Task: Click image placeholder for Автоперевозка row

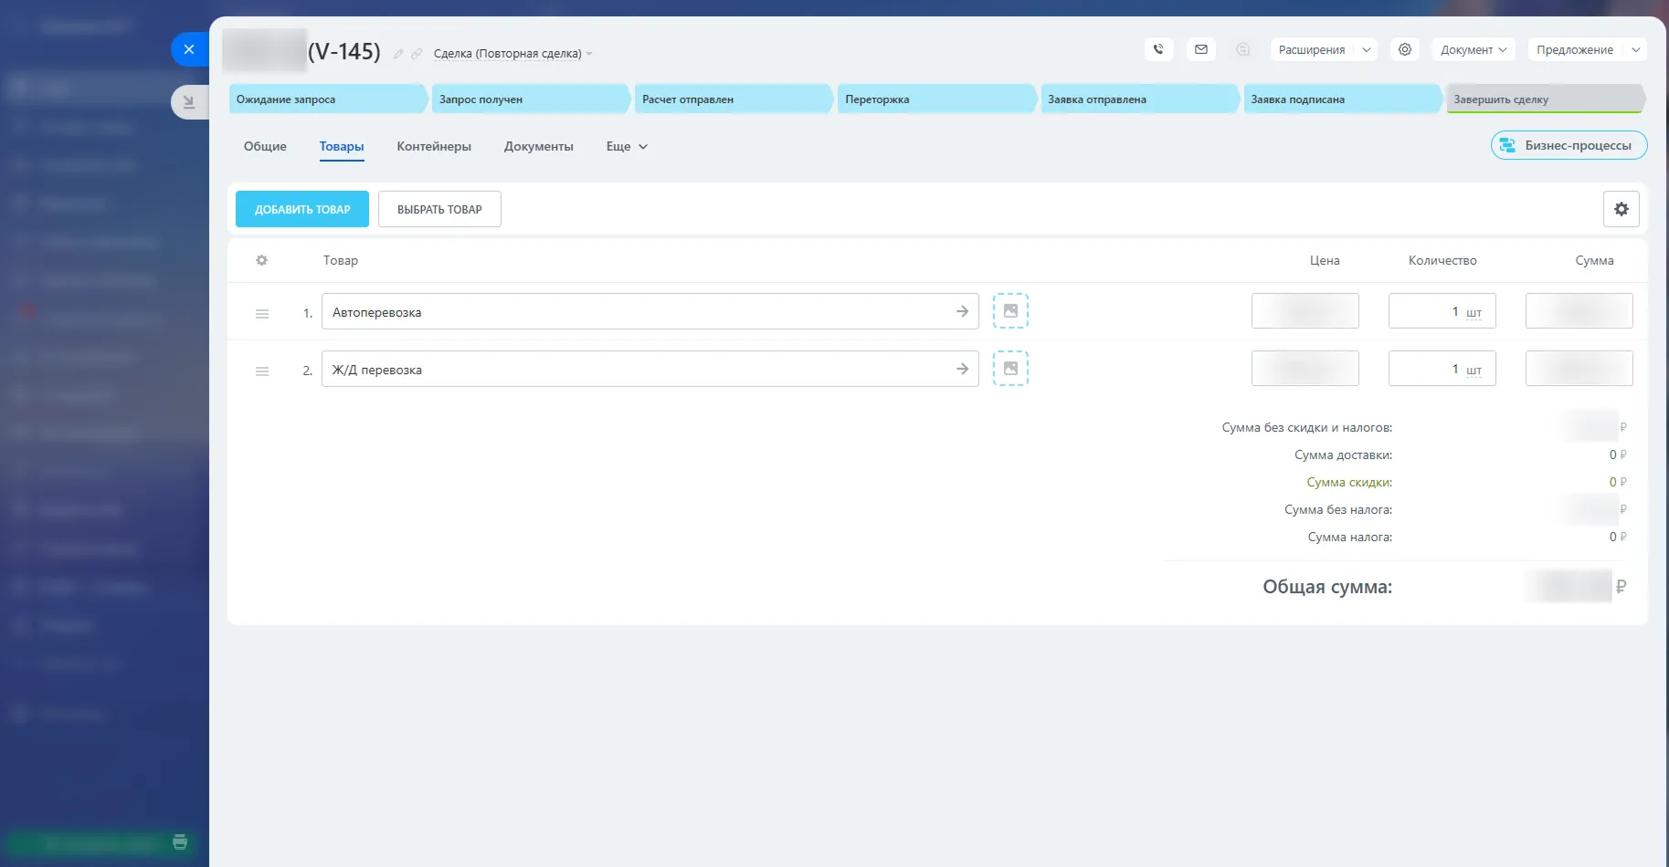Action: [x=1010, y=311]
